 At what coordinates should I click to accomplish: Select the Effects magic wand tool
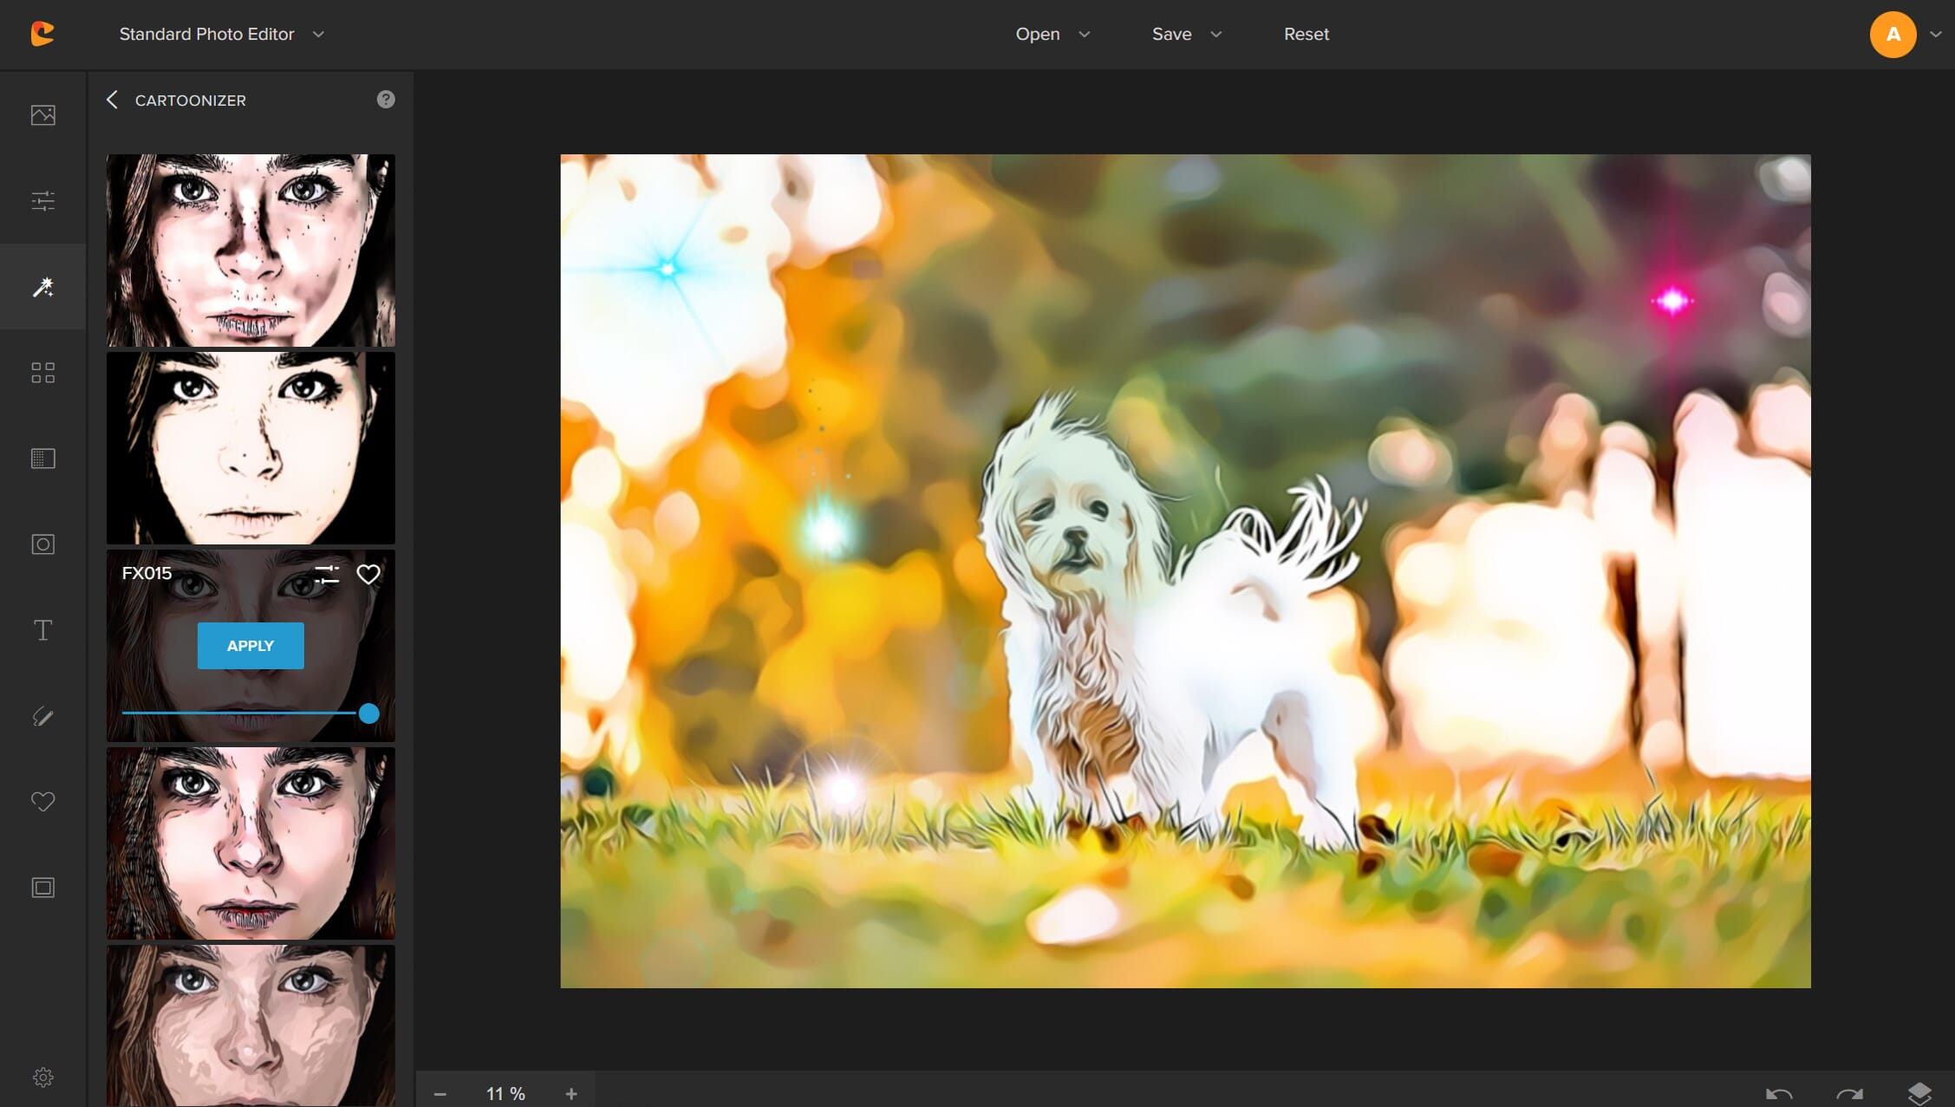pyautogui.click(x=42, y=287)
